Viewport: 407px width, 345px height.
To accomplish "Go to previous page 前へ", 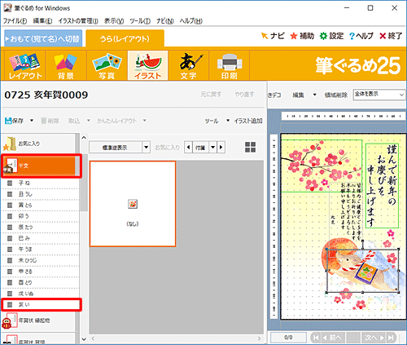I will [333, 338].
